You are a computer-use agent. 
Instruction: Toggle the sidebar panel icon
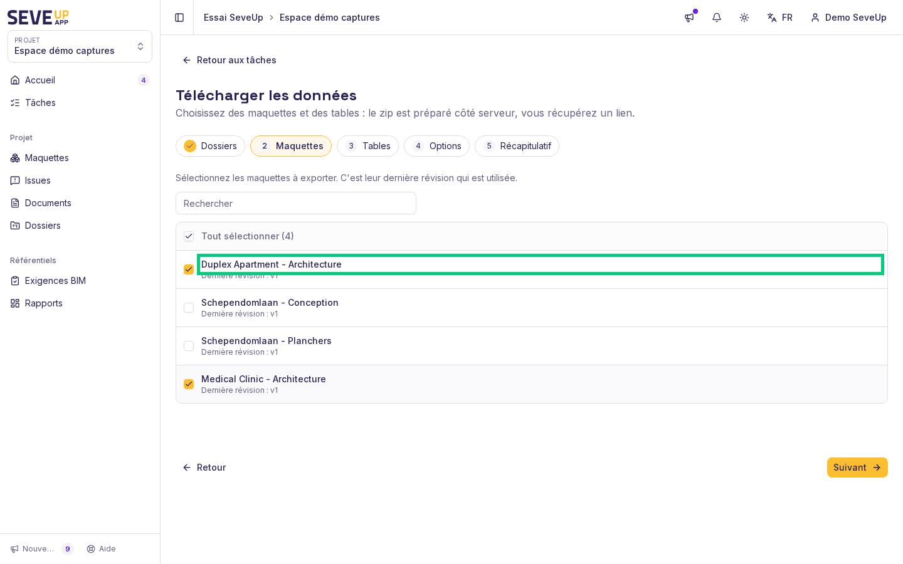(x=179, y=18)
